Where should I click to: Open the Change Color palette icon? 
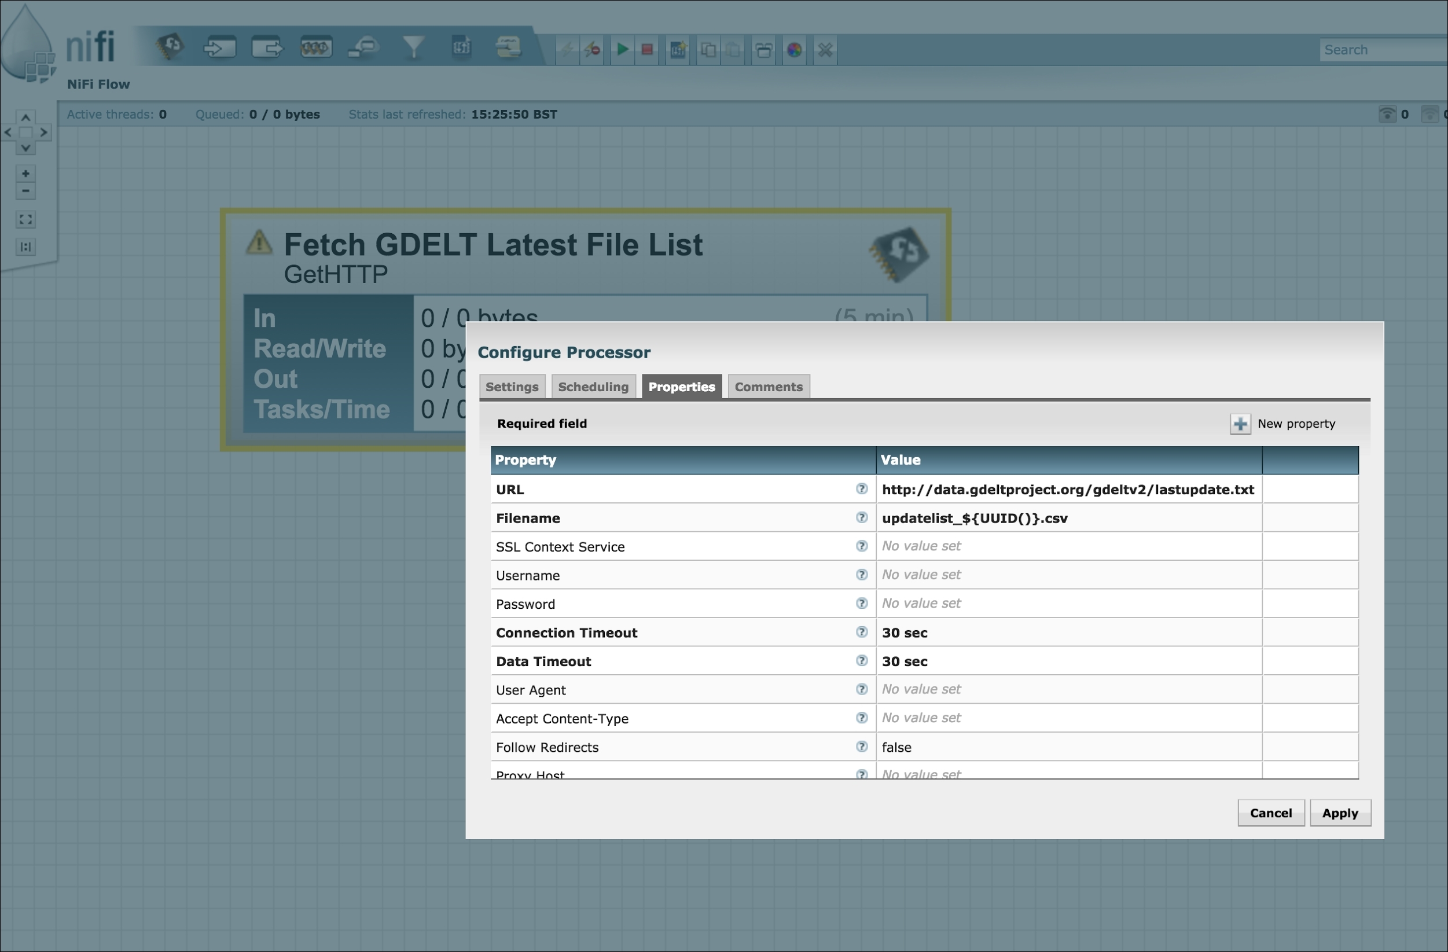tap(795, 49)
